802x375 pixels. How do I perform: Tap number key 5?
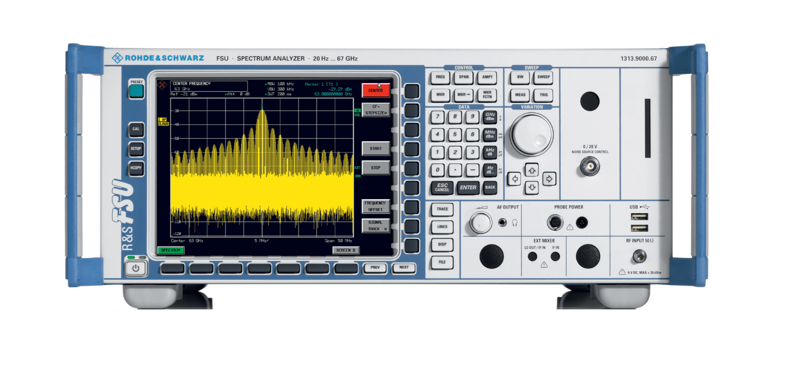(x=455, y=134)
